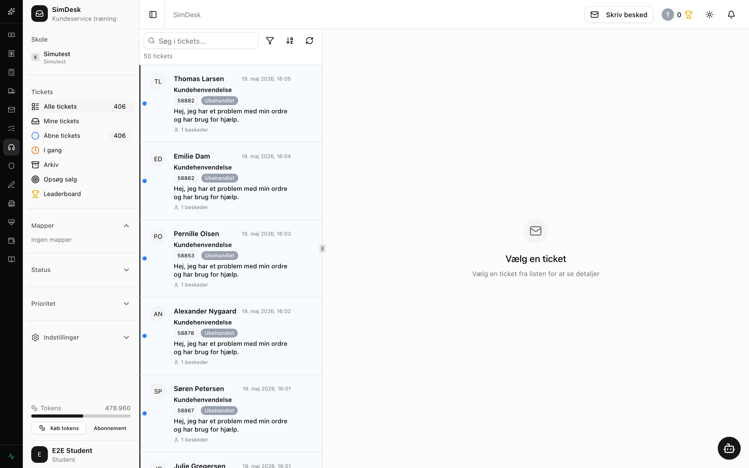Select I gang in sidebar
The width and height of the screenshot is (749, 468).
pyautogui.click(x=81, y=150)
